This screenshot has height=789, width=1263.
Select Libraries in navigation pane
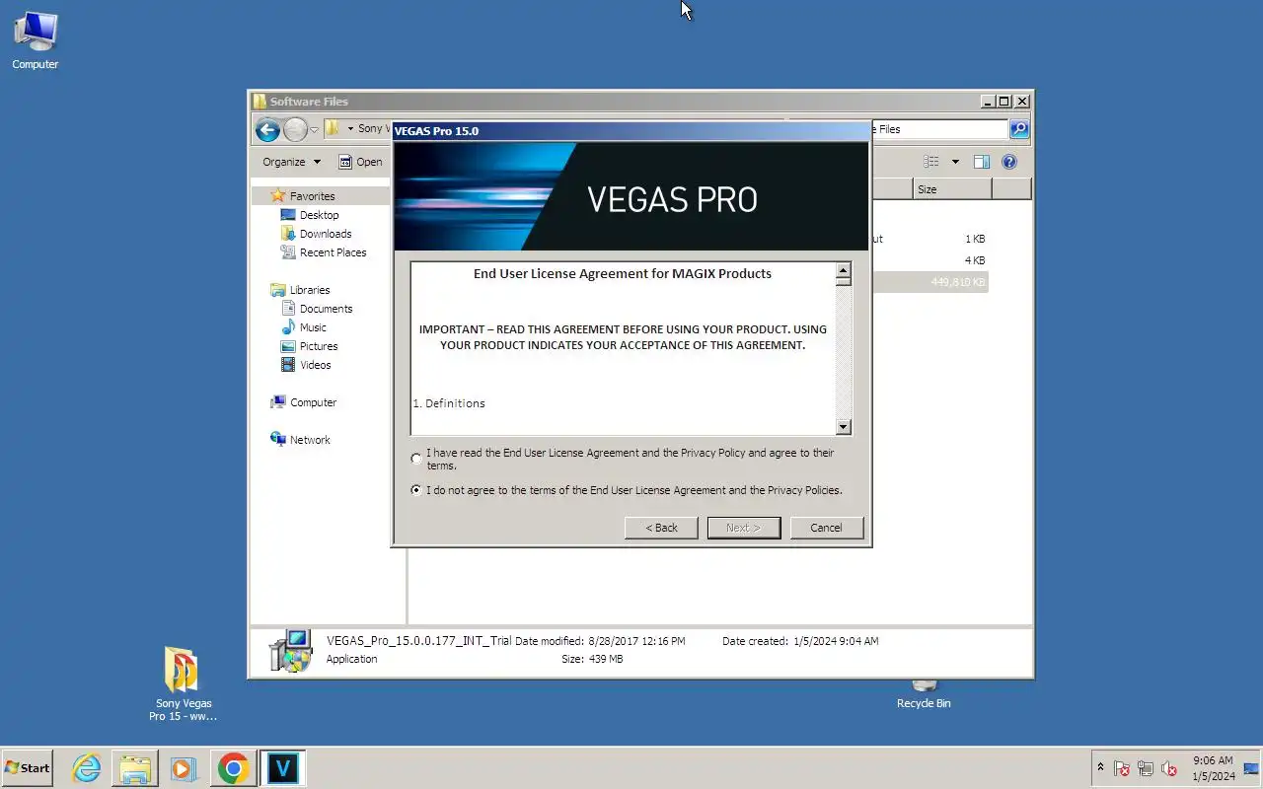(x=309, y=290)
